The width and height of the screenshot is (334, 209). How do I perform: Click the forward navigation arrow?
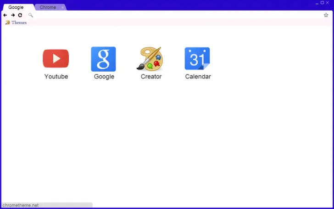click(12, 15)
